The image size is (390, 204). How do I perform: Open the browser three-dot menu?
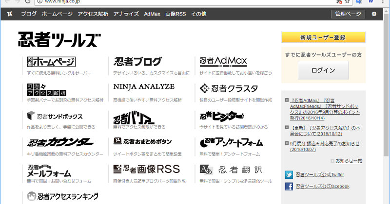[x=383, y=1]
